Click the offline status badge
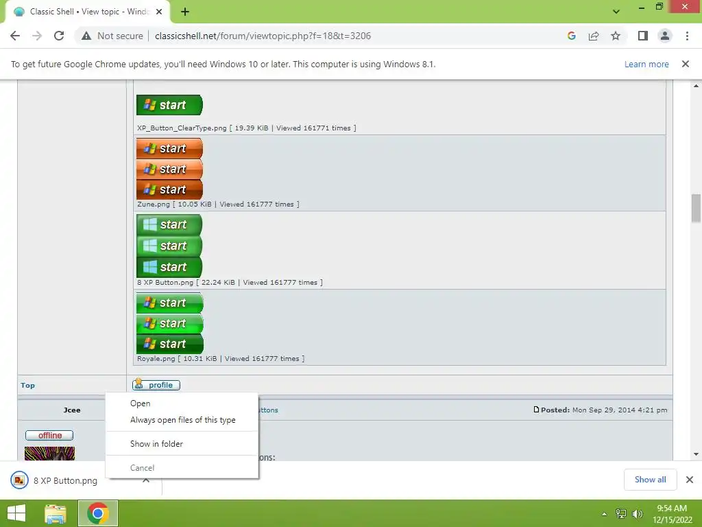 point(49,435)
